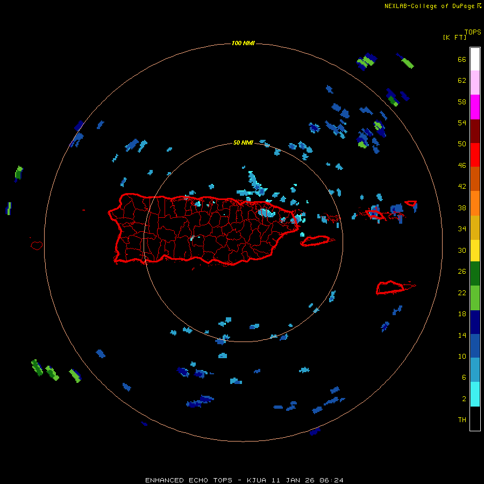Click the '[K FT]' units label
The image size is (484, 484).
(454, 37)
